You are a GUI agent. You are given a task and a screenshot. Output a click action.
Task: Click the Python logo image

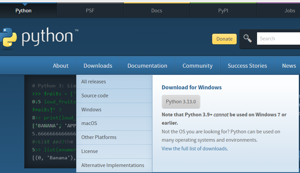(39, 37)
